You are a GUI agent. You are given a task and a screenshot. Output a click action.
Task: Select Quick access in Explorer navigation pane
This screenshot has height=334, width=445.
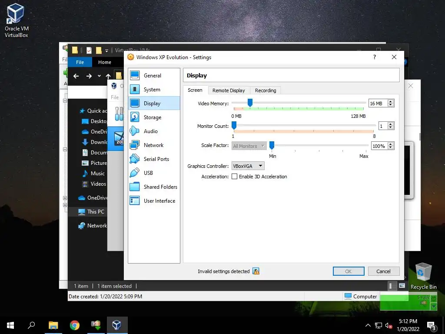pos(93,111)
